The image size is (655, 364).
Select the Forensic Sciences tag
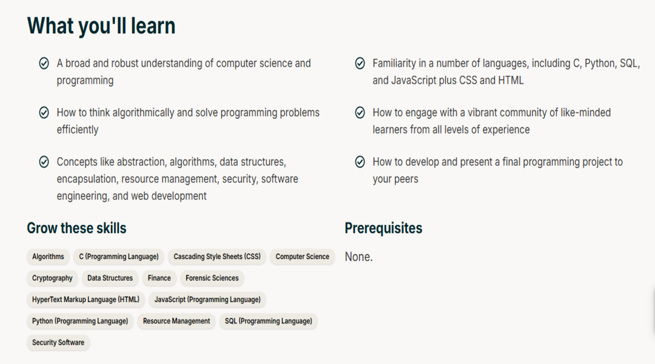pyautogui.click(x=212, y=278)
